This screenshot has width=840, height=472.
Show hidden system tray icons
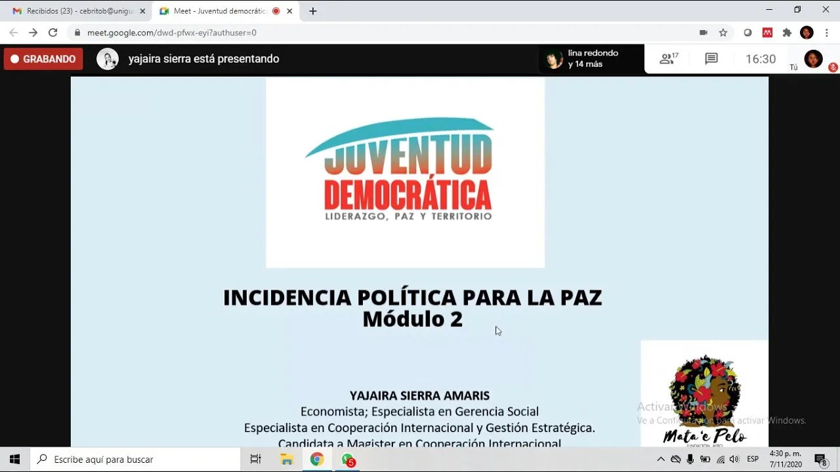tap(661, 460)
